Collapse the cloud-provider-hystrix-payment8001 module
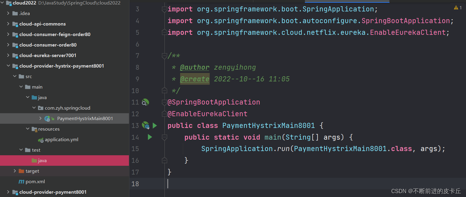This screenshot has height=197, width=466. [8, 66]
